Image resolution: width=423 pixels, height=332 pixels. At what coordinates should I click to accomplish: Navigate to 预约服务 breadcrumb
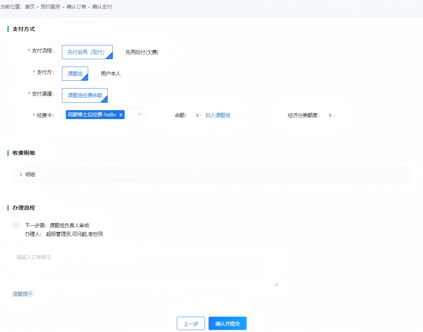click(x=51, y=7)
